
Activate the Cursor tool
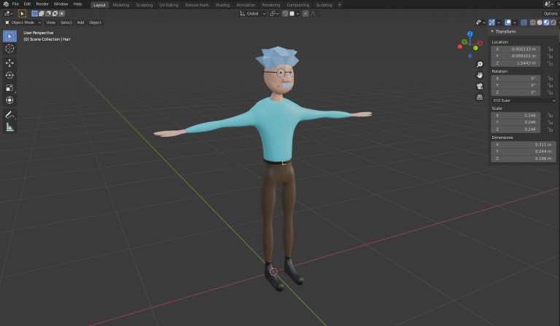tap(9, 49)
